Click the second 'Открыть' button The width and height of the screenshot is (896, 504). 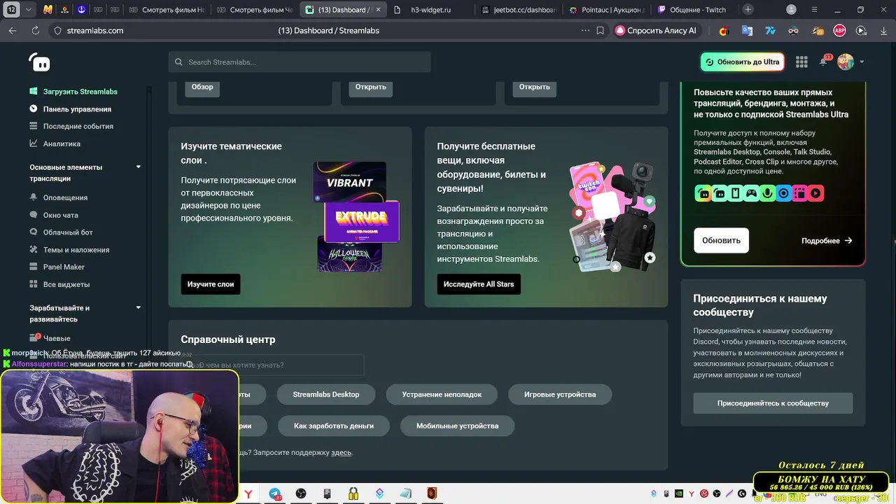pyautogui.click(x=535, y=87)
